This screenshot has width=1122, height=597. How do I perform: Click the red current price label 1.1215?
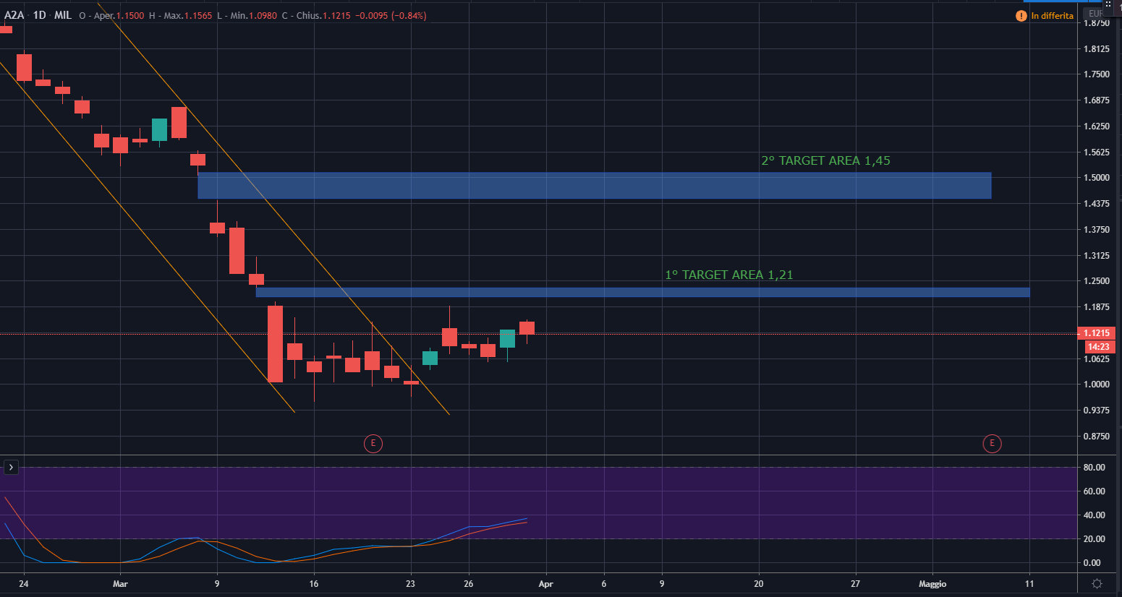click(1097, 333)
